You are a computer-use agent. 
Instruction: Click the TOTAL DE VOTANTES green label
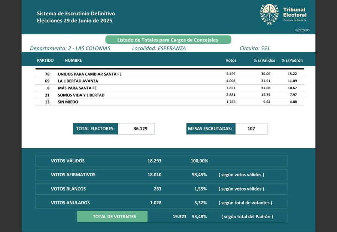[112, 217]
